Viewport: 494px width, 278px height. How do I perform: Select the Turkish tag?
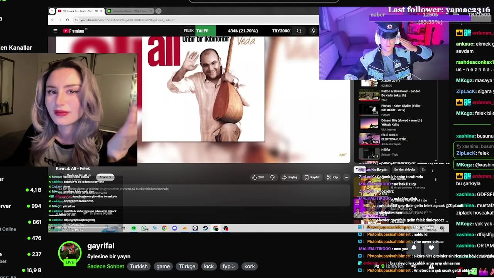point(139,266)
